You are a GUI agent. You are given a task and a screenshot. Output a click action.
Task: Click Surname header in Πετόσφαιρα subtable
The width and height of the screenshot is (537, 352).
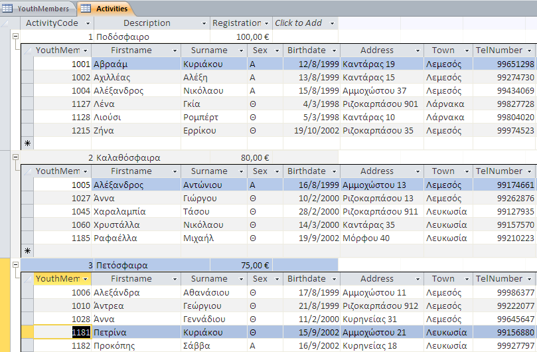214,279
